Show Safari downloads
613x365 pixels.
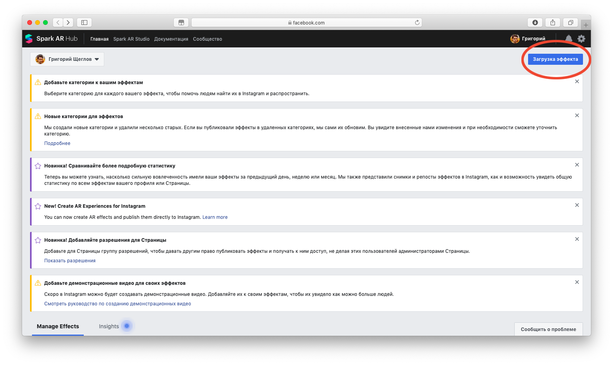(535, 23)
